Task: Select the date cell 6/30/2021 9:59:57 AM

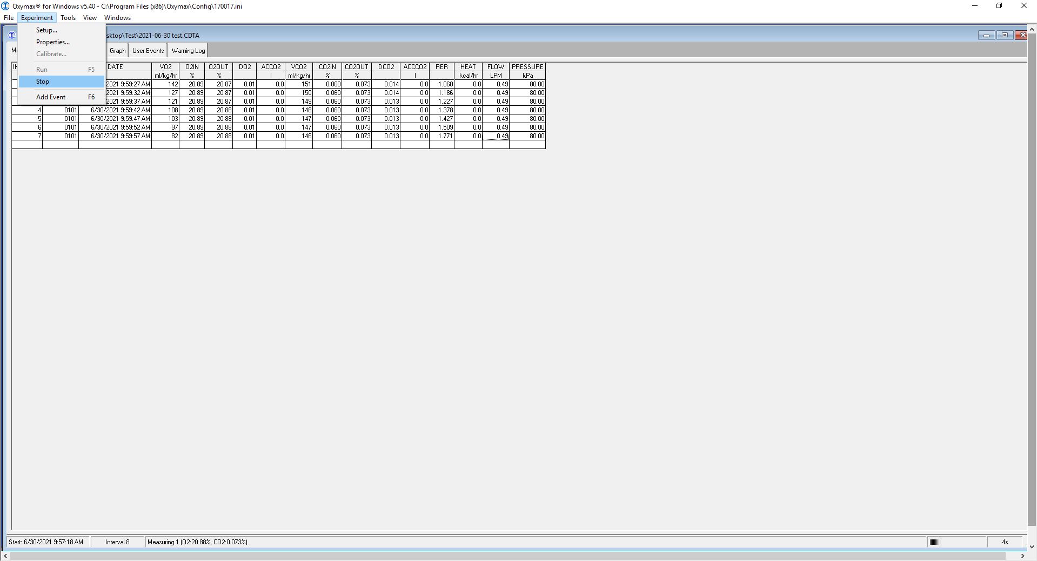Action: pos(115,136)
